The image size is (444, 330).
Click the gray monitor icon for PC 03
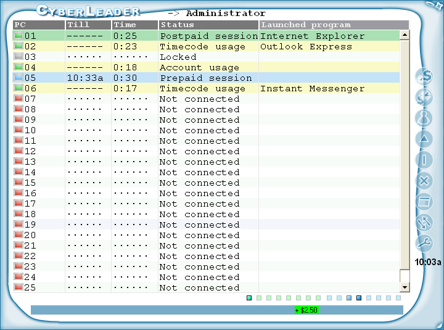coord(18,56)
